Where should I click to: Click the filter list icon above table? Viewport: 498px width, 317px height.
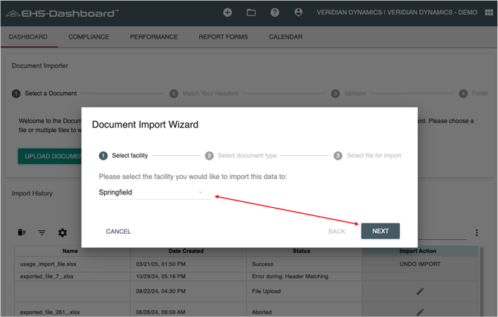click(42, 233)
